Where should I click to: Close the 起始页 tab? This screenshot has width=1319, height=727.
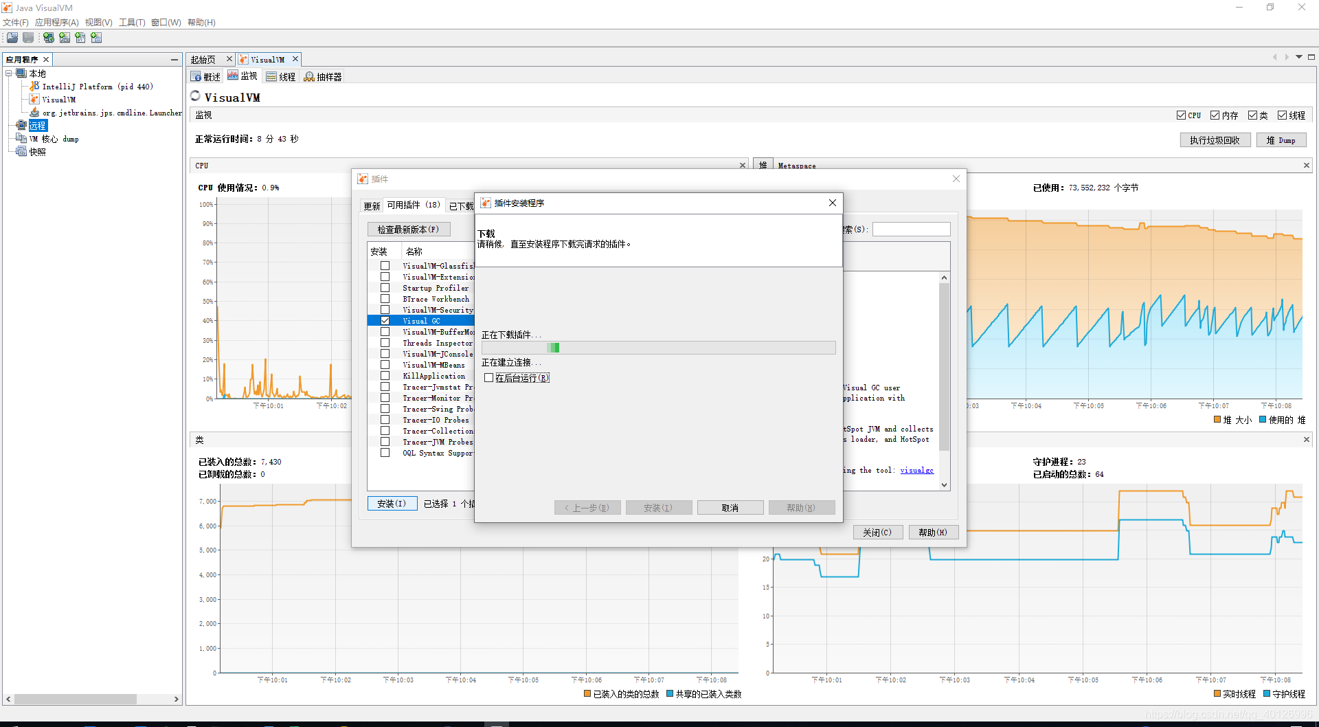tap(229, 59)
